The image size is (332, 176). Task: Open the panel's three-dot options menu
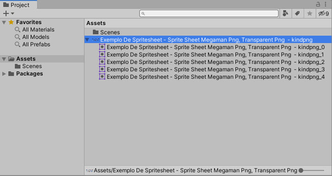(x=325, y=4)
